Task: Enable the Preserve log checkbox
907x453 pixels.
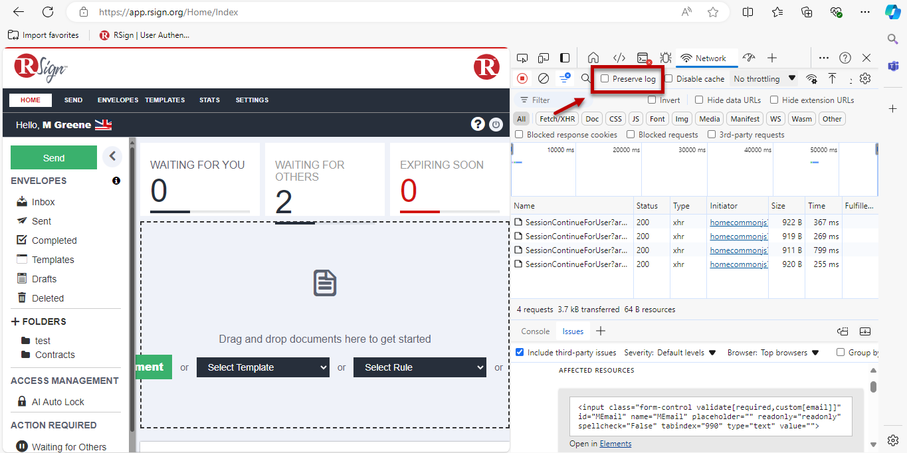Action: click(605, 78)
